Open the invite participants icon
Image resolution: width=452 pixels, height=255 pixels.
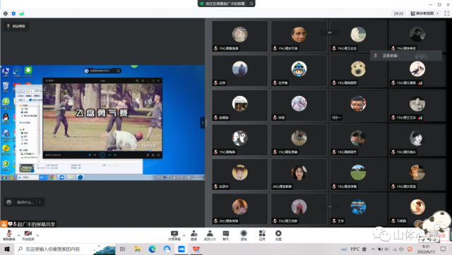pos(194,235)
